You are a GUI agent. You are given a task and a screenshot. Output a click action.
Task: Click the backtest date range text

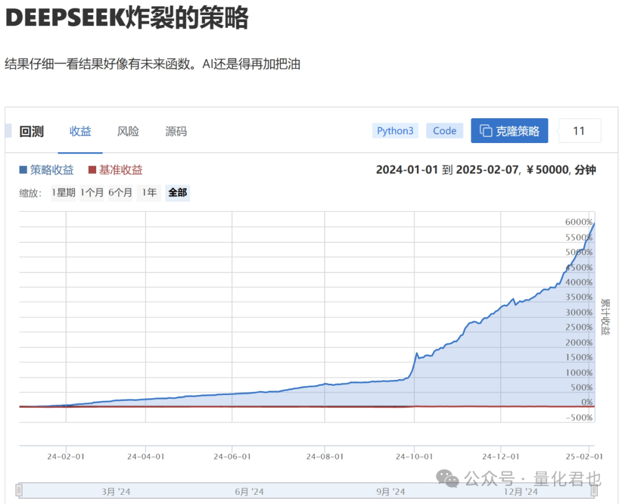486,170
